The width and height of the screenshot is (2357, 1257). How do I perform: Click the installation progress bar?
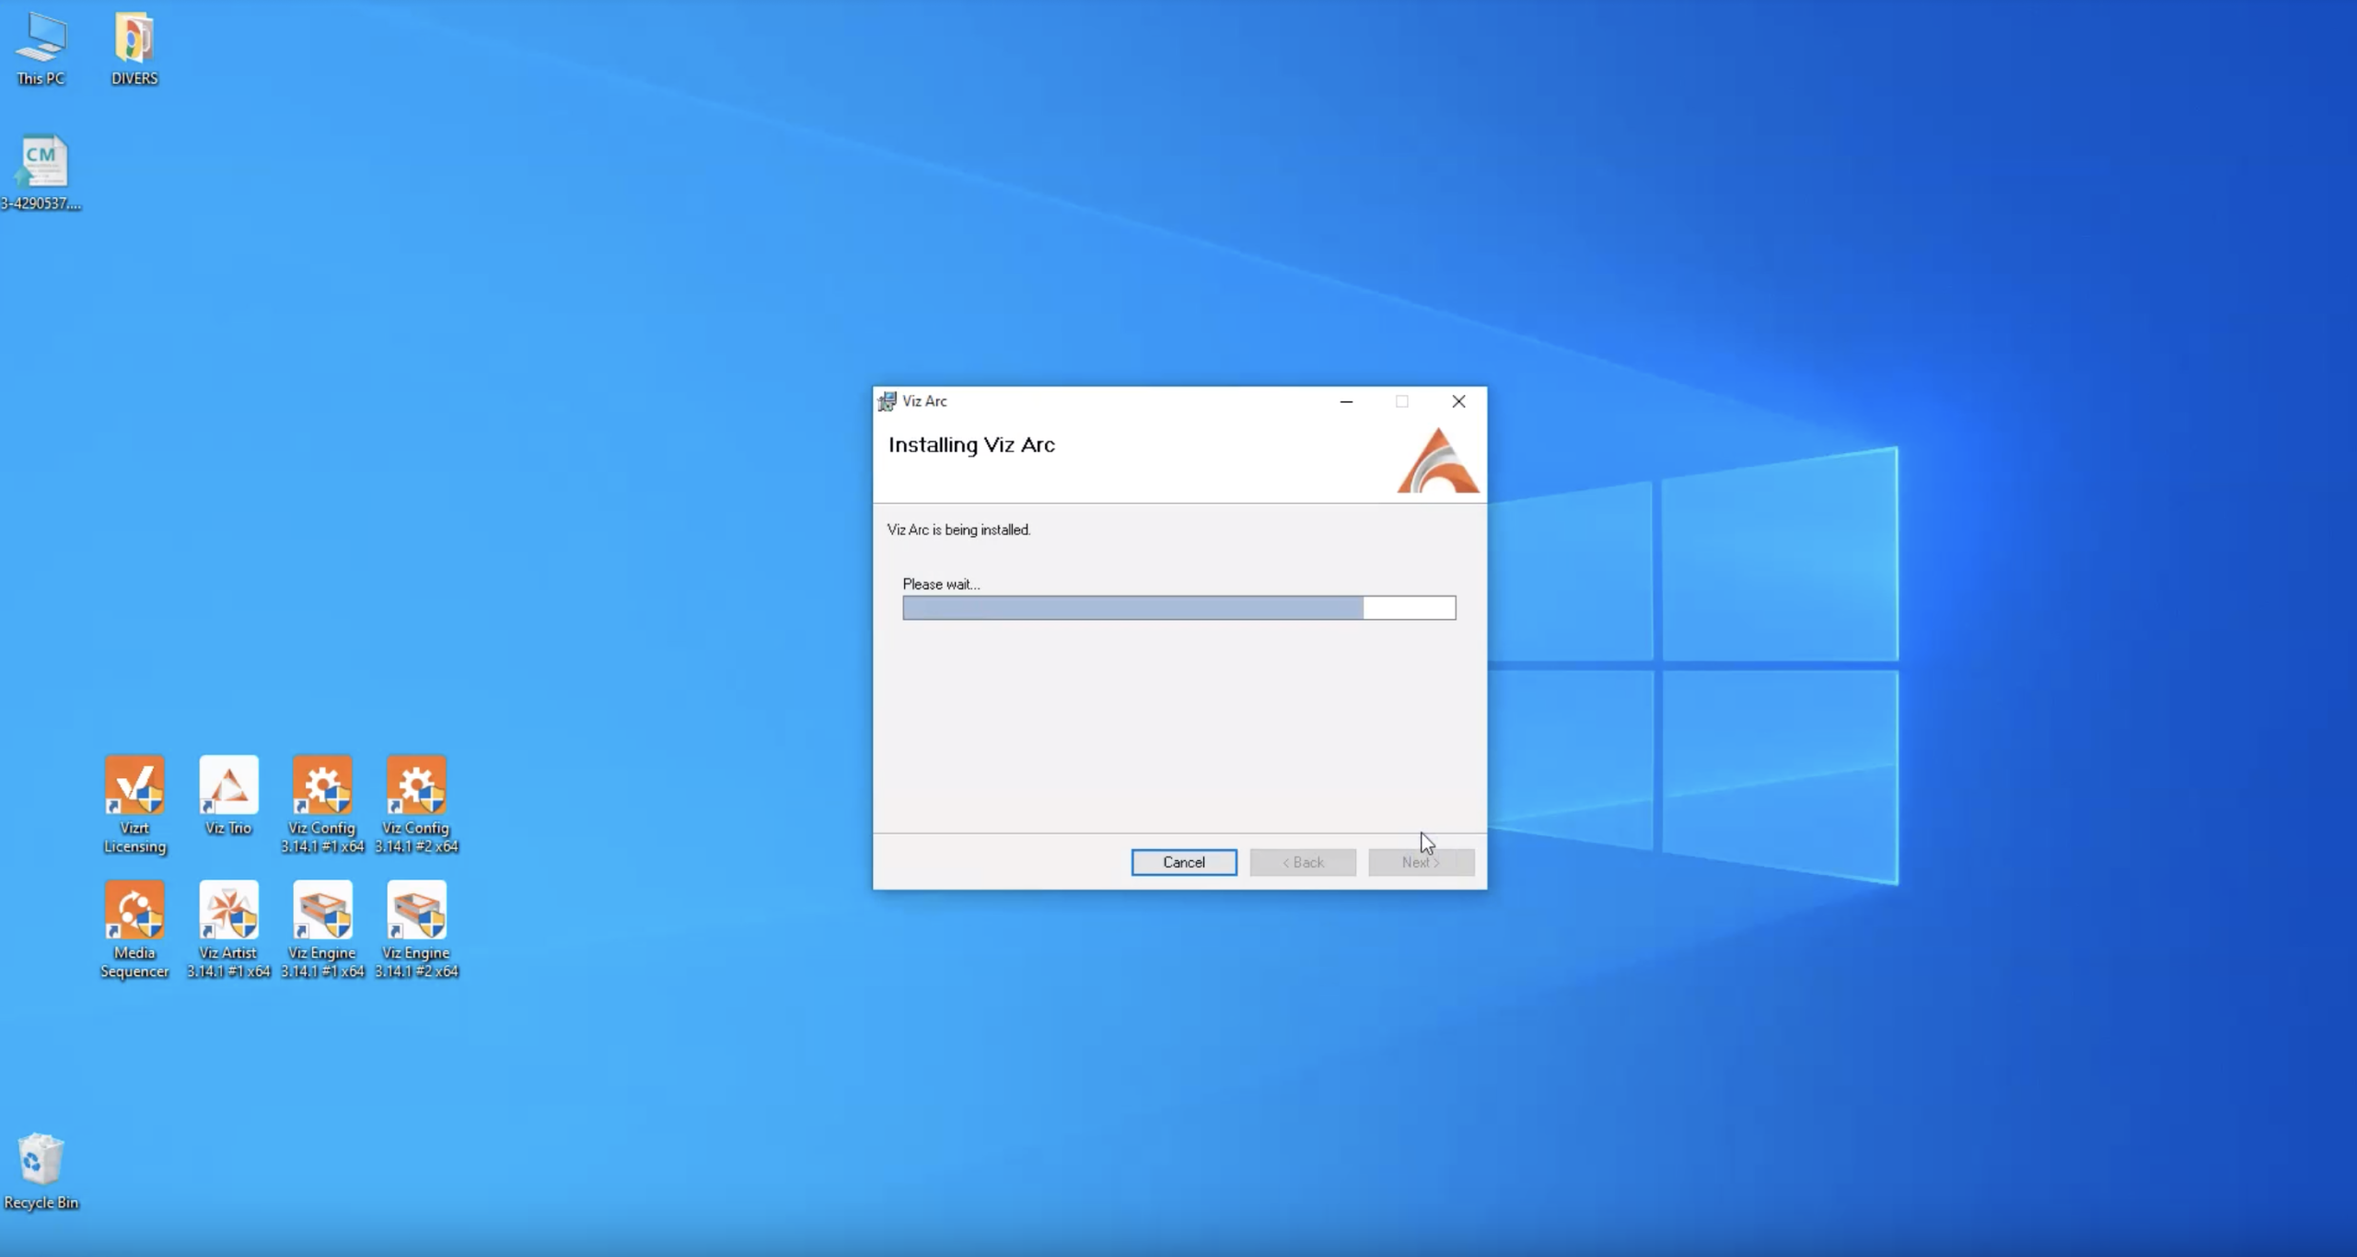tap(1178, 608)
